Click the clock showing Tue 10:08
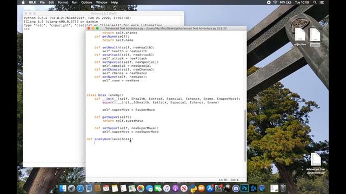346x194 pixels. pos(302,2)
